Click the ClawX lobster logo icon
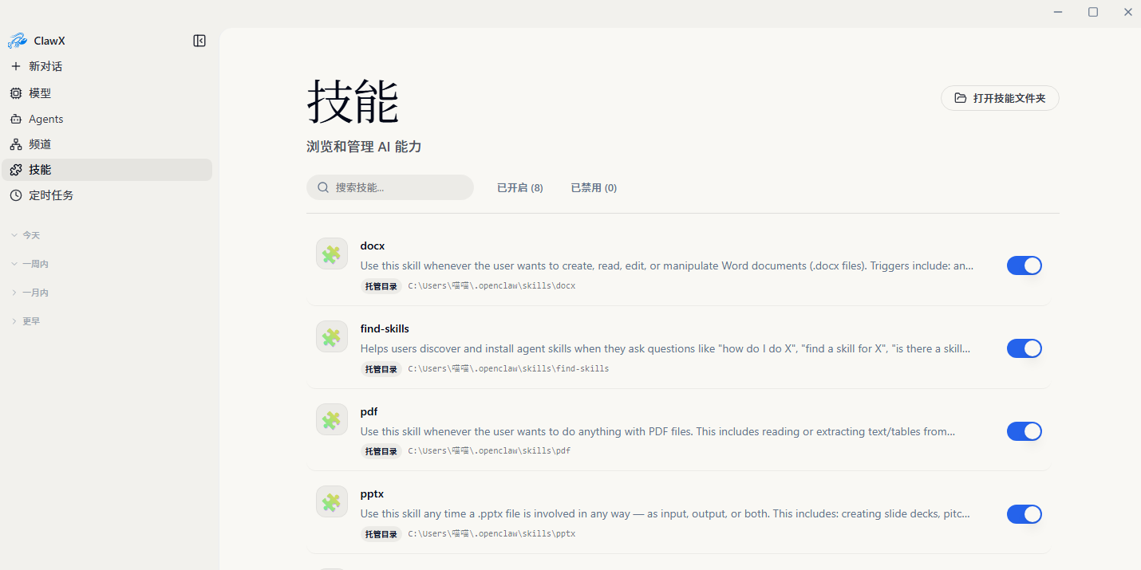The image size is (1141, 570). point(17,41)
